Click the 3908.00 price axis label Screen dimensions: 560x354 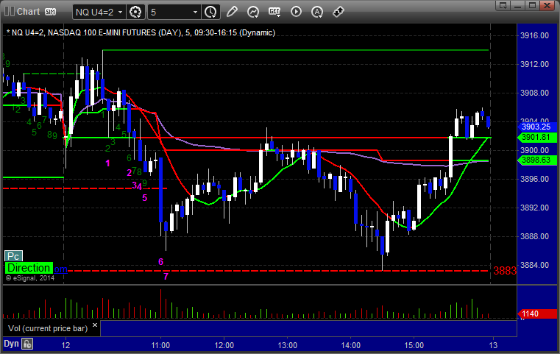pyautogui.click(x=534, y=93)
